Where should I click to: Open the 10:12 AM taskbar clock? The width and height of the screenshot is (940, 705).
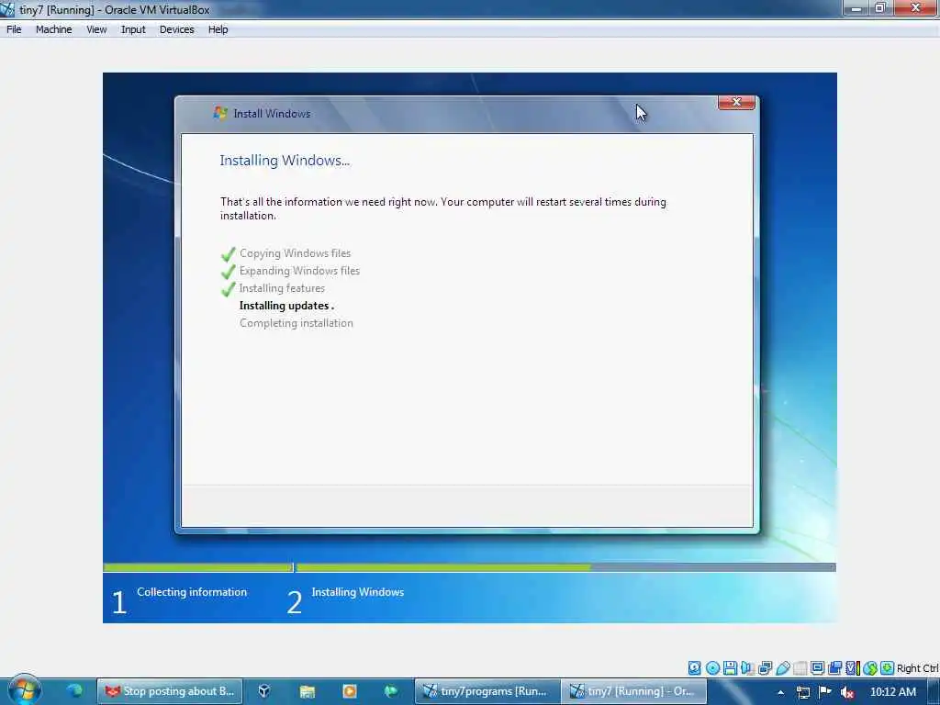[892, 692]
